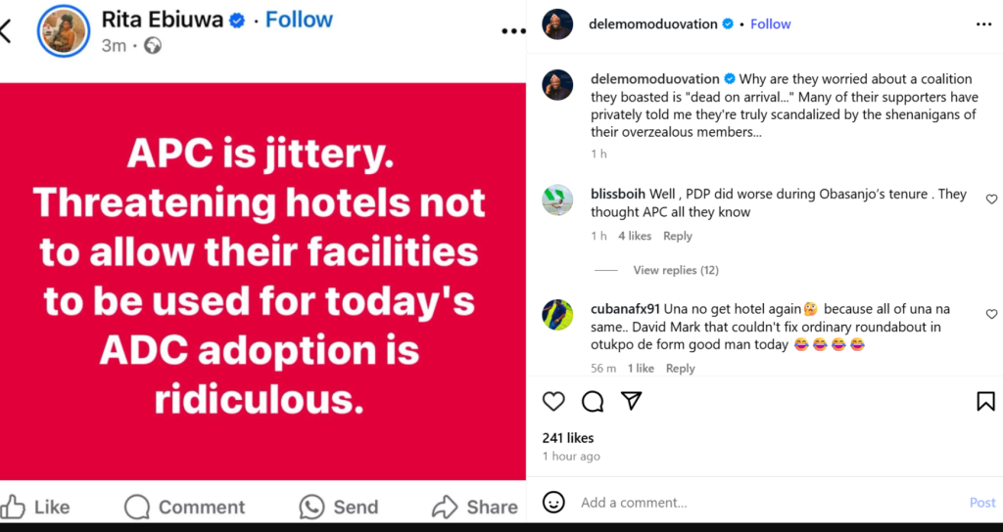Reply to cubanafx91's comment
Image resolution: width=1003 pixels, height=532 pixels.
coord(680,369)
